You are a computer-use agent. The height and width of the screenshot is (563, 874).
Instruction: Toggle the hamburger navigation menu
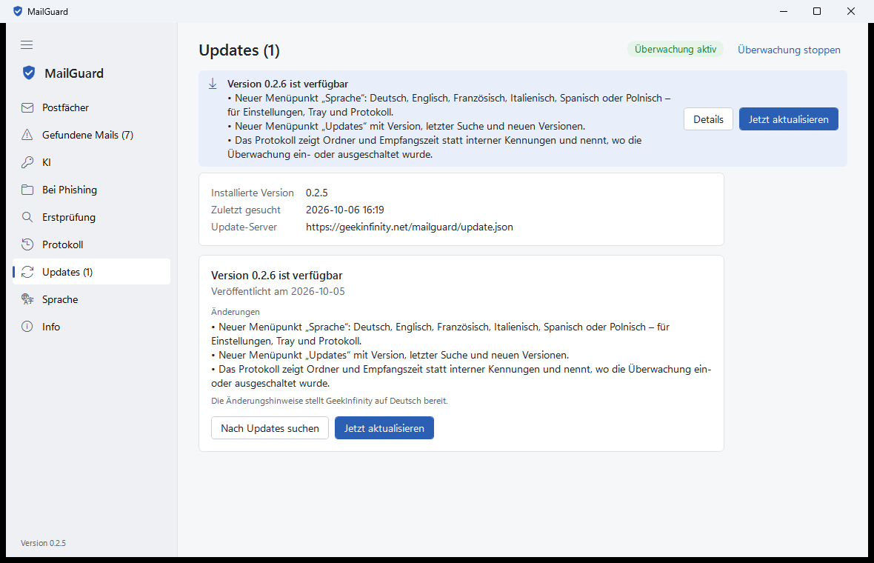coord(27,44)
